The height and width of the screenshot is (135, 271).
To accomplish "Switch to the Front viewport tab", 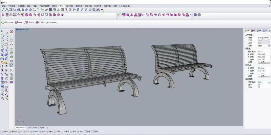I will 35,128.
